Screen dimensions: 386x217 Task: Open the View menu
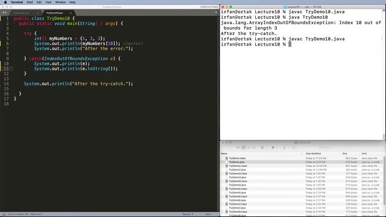tap(48, 2)
